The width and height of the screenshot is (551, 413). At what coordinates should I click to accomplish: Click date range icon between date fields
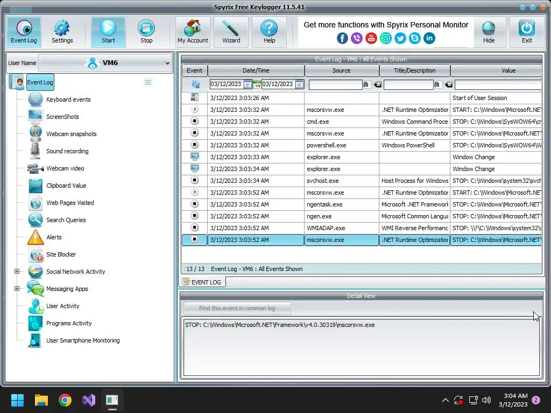pos(257,84)
